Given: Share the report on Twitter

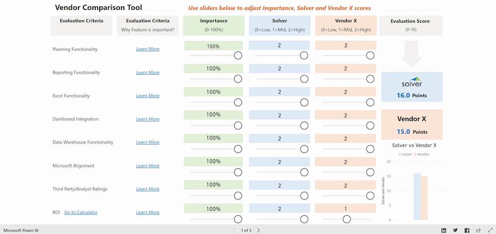Looking at the screenshot, I should [x=455, y=230].
